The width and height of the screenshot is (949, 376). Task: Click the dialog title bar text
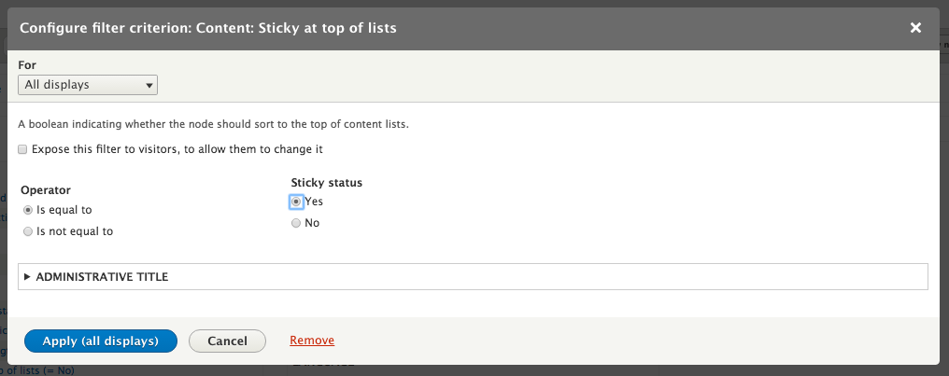[x=208, y=28]
